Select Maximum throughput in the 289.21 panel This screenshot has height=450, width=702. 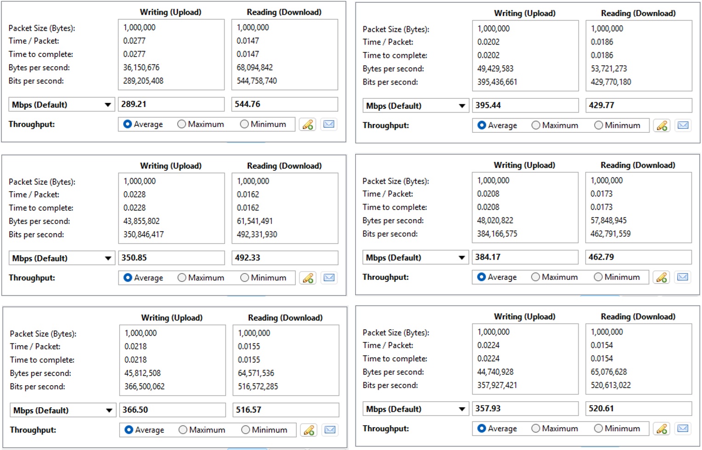(182, 124)
